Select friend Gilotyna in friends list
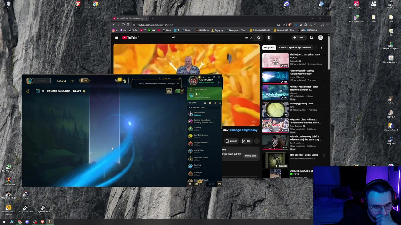Viewport: 401px width, 225px height. (204, 174)
